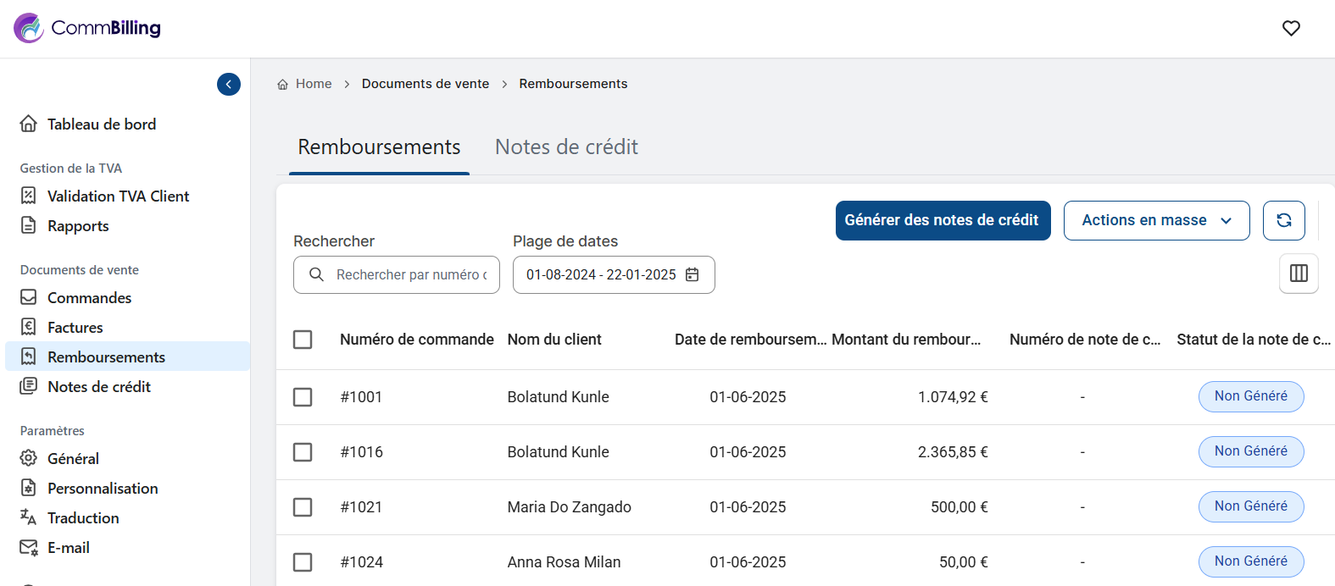
Task: Go to Documents de vente breadcrumb link
Action: tap(425, 84)
